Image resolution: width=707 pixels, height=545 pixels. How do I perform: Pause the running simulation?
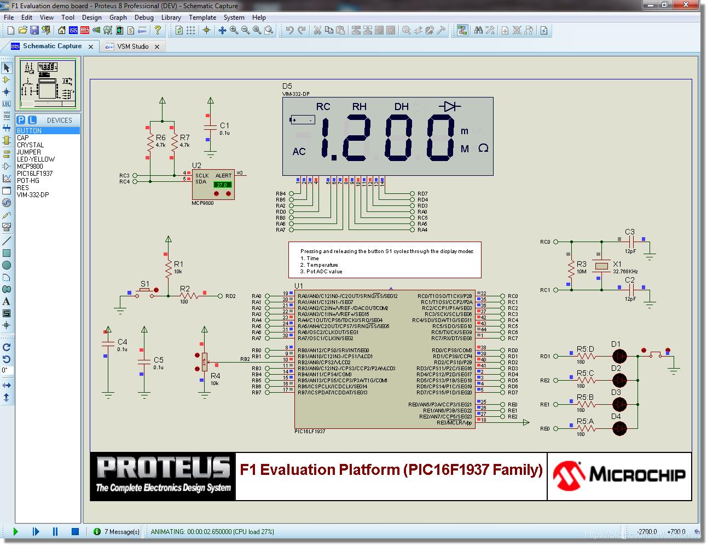(55, 531)
